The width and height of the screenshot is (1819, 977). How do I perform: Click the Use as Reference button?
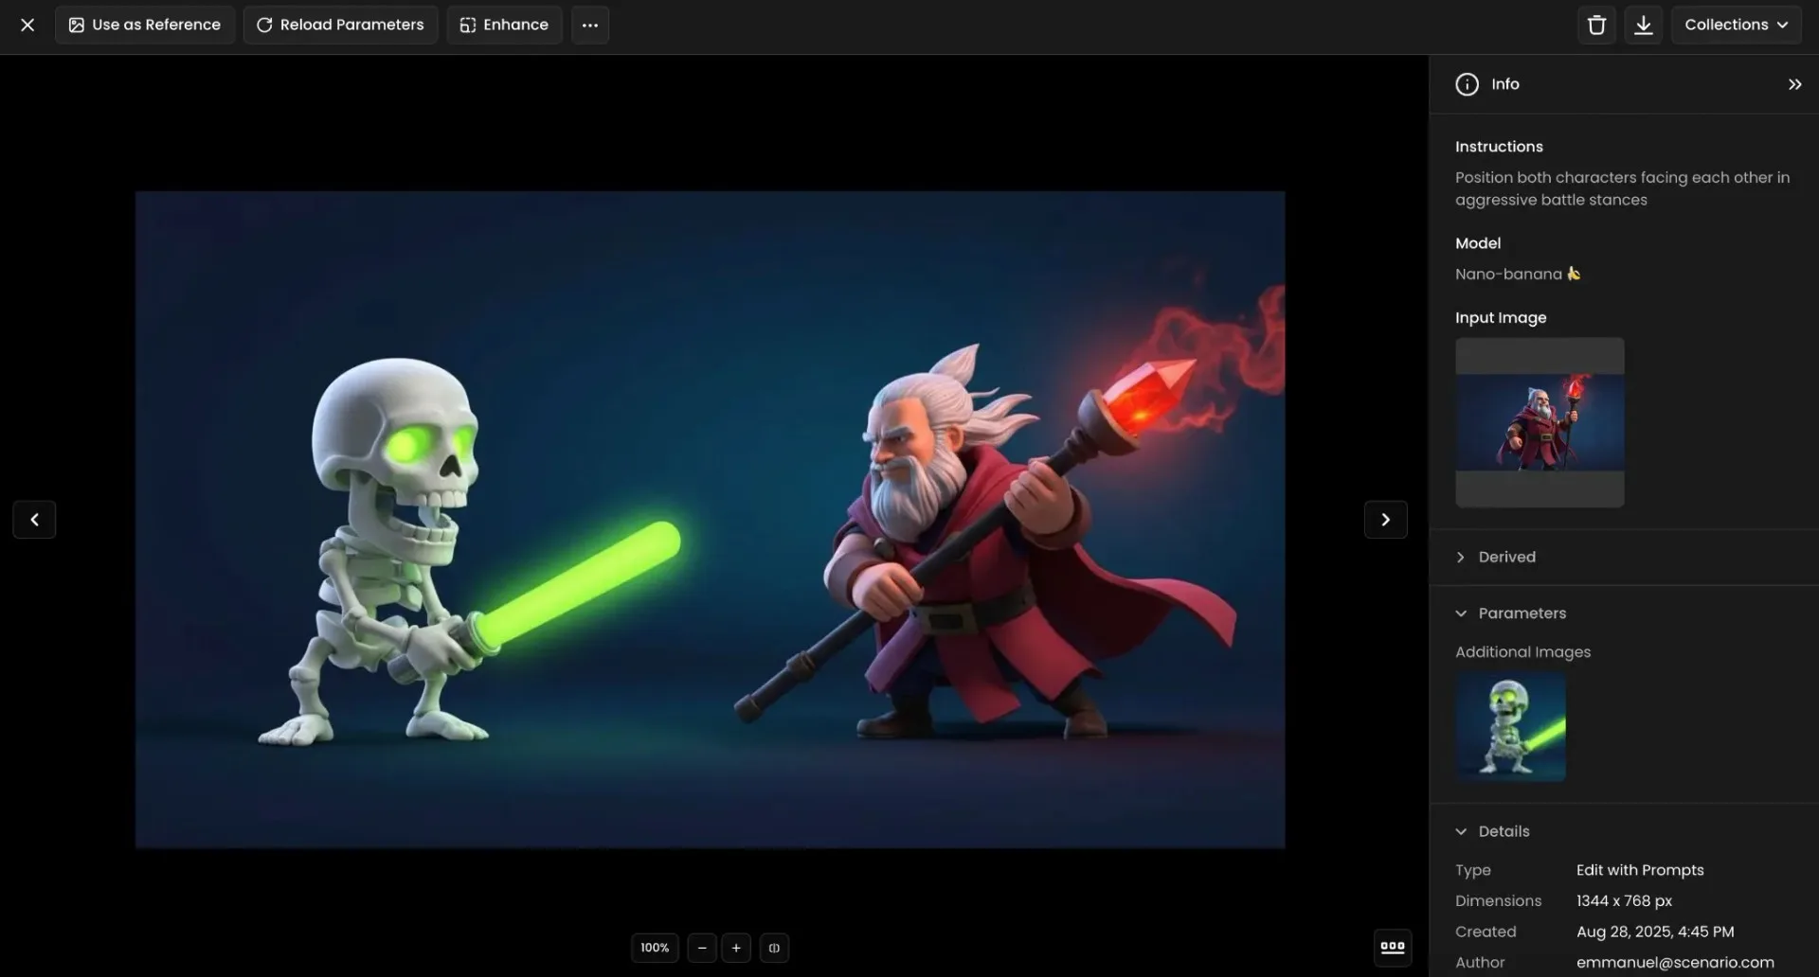(144, 25)
